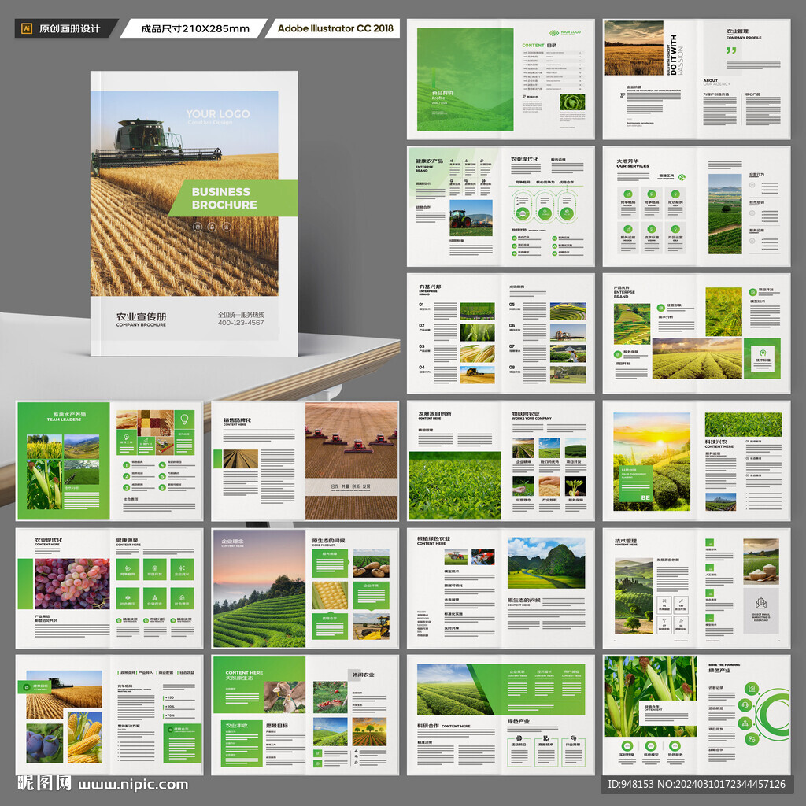The image size is (806, 806).
Task: Click the '销售品牌化' heading
Action: tap(238, 420)
